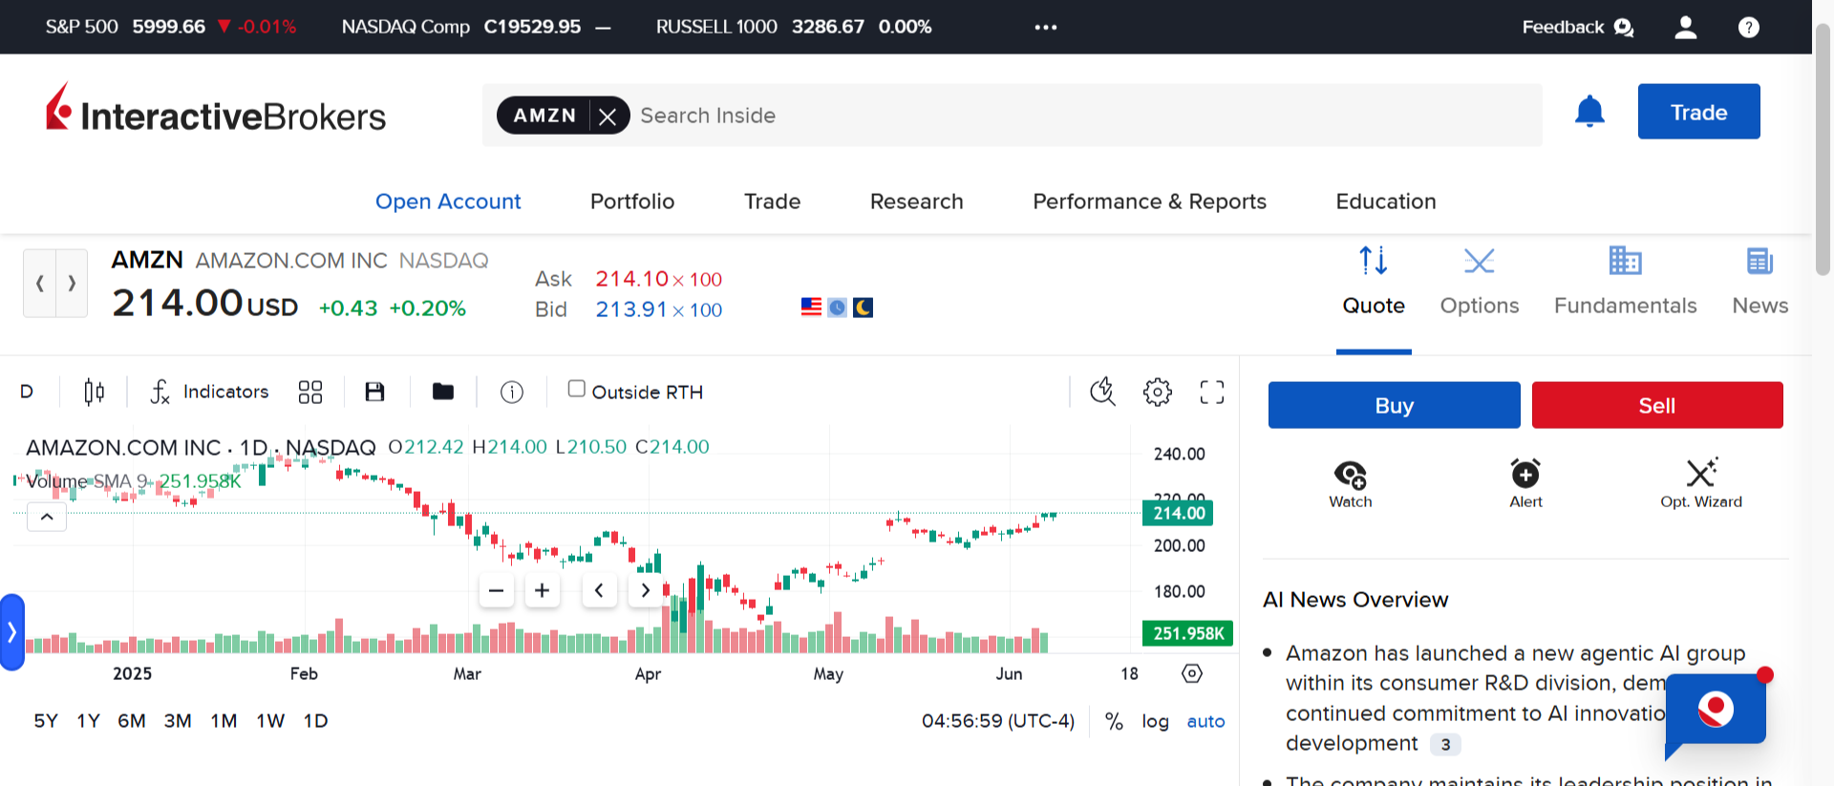Toggle percent scale on chart
The width and height of the screenshot is (1834, 786).
[1114, 721]
